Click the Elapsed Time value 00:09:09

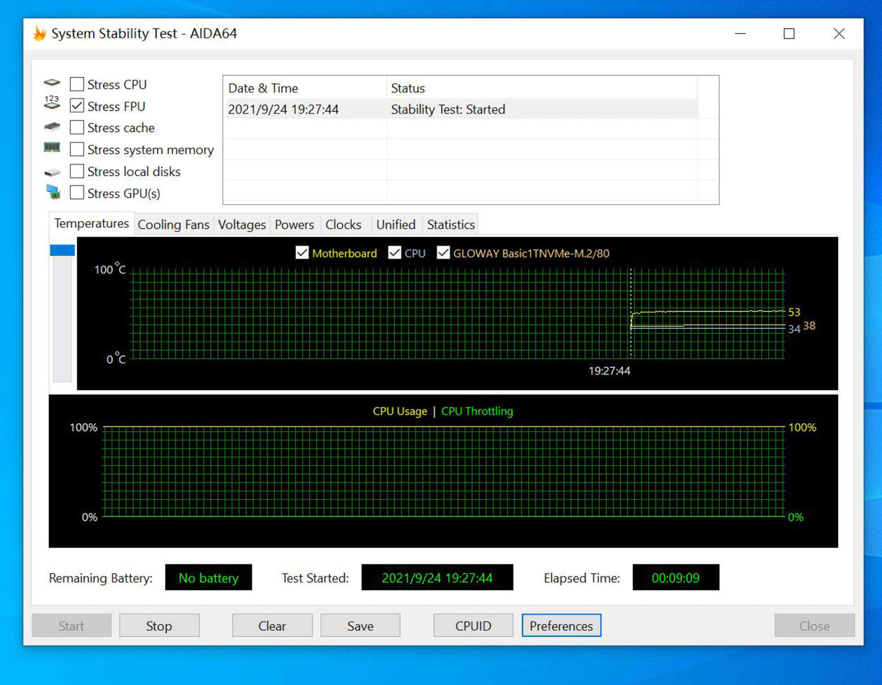[x=676, y=577]
